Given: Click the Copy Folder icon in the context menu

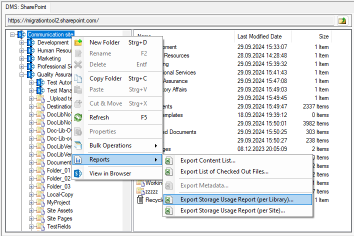Looking at the screenshot, I should [x=78, y=78].
